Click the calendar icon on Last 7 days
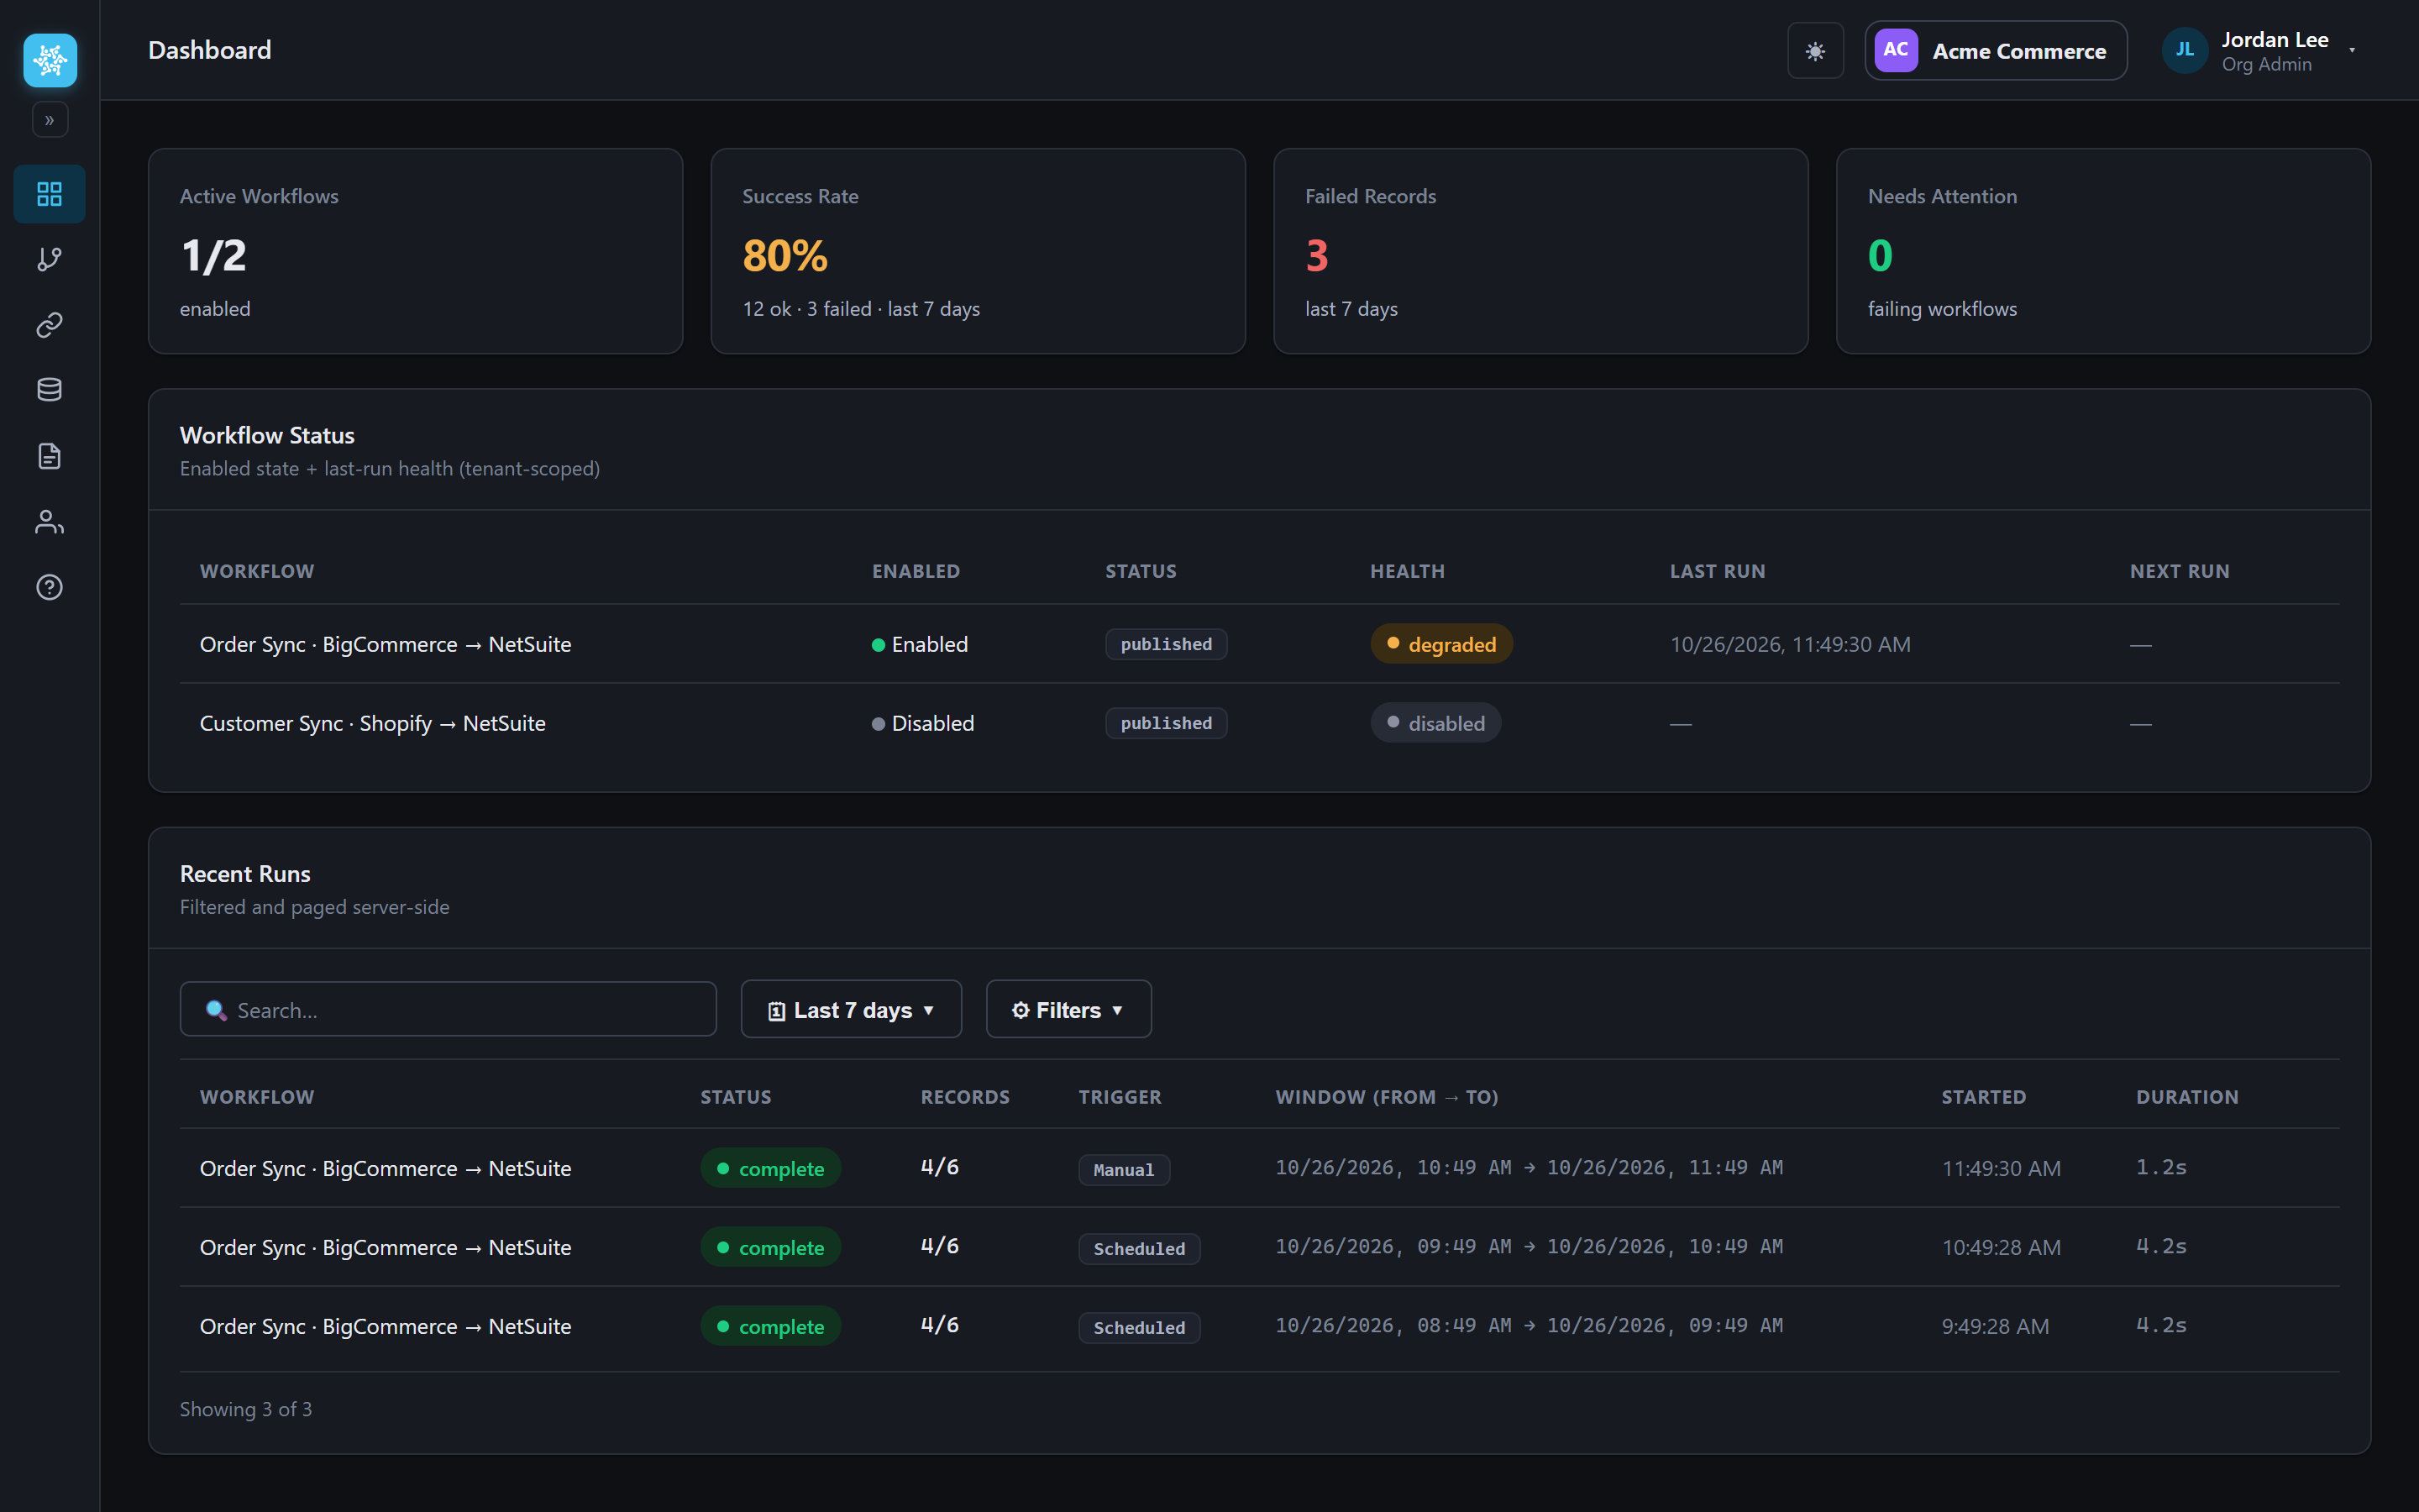The image size is (2419, 1512). [776, 1011]
